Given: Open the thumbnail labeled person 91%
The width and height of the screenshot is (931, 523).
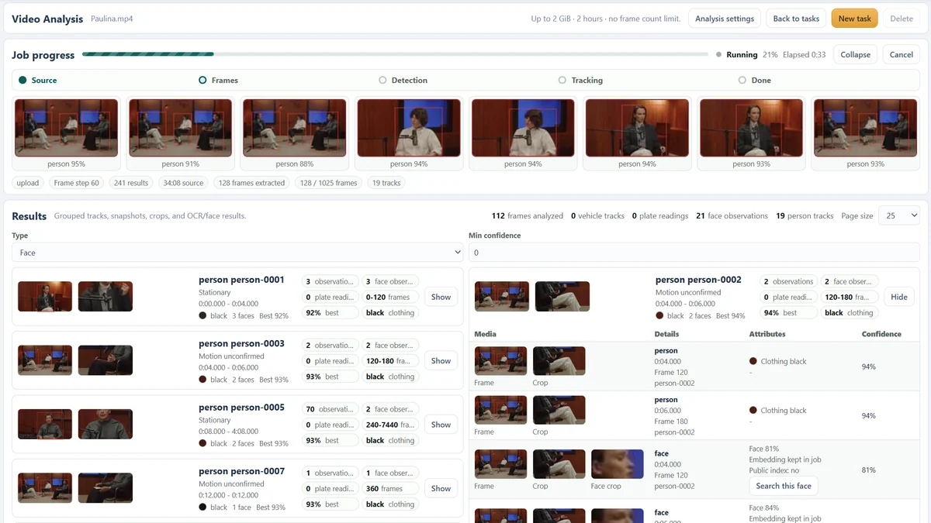Looking at the screenshot, I should coord(181,128).
